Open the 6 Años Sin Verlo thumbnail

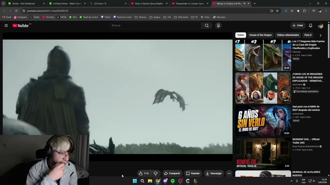(263, 121)
